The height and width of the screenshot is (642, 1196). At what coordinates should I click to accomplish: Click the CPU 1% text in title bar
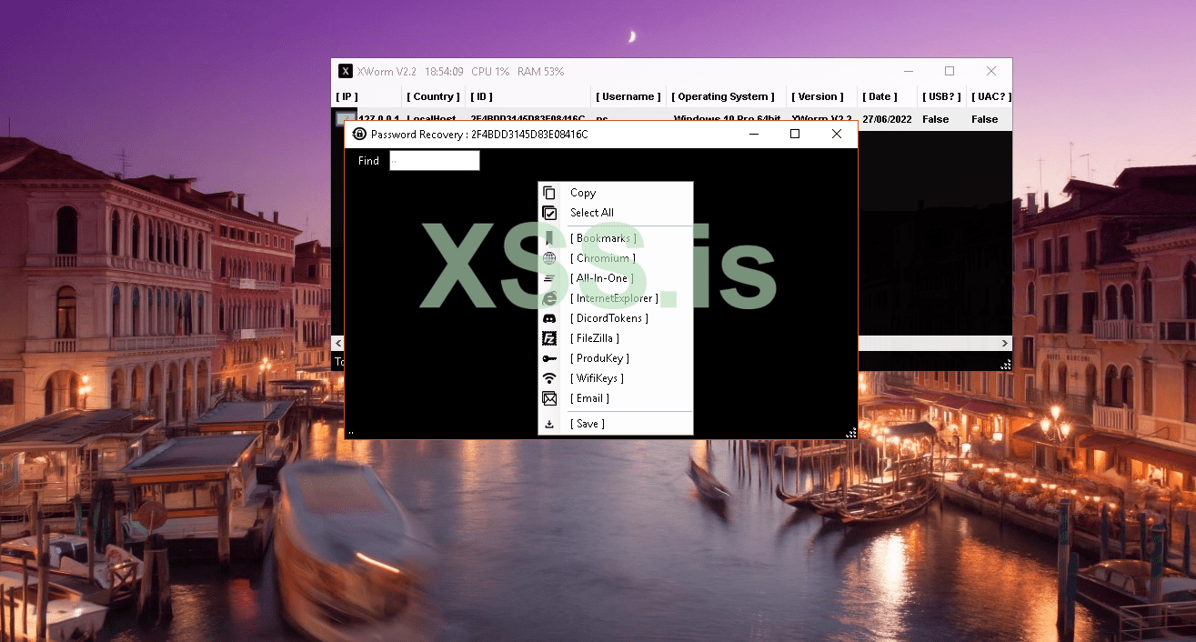click(490, 71)
